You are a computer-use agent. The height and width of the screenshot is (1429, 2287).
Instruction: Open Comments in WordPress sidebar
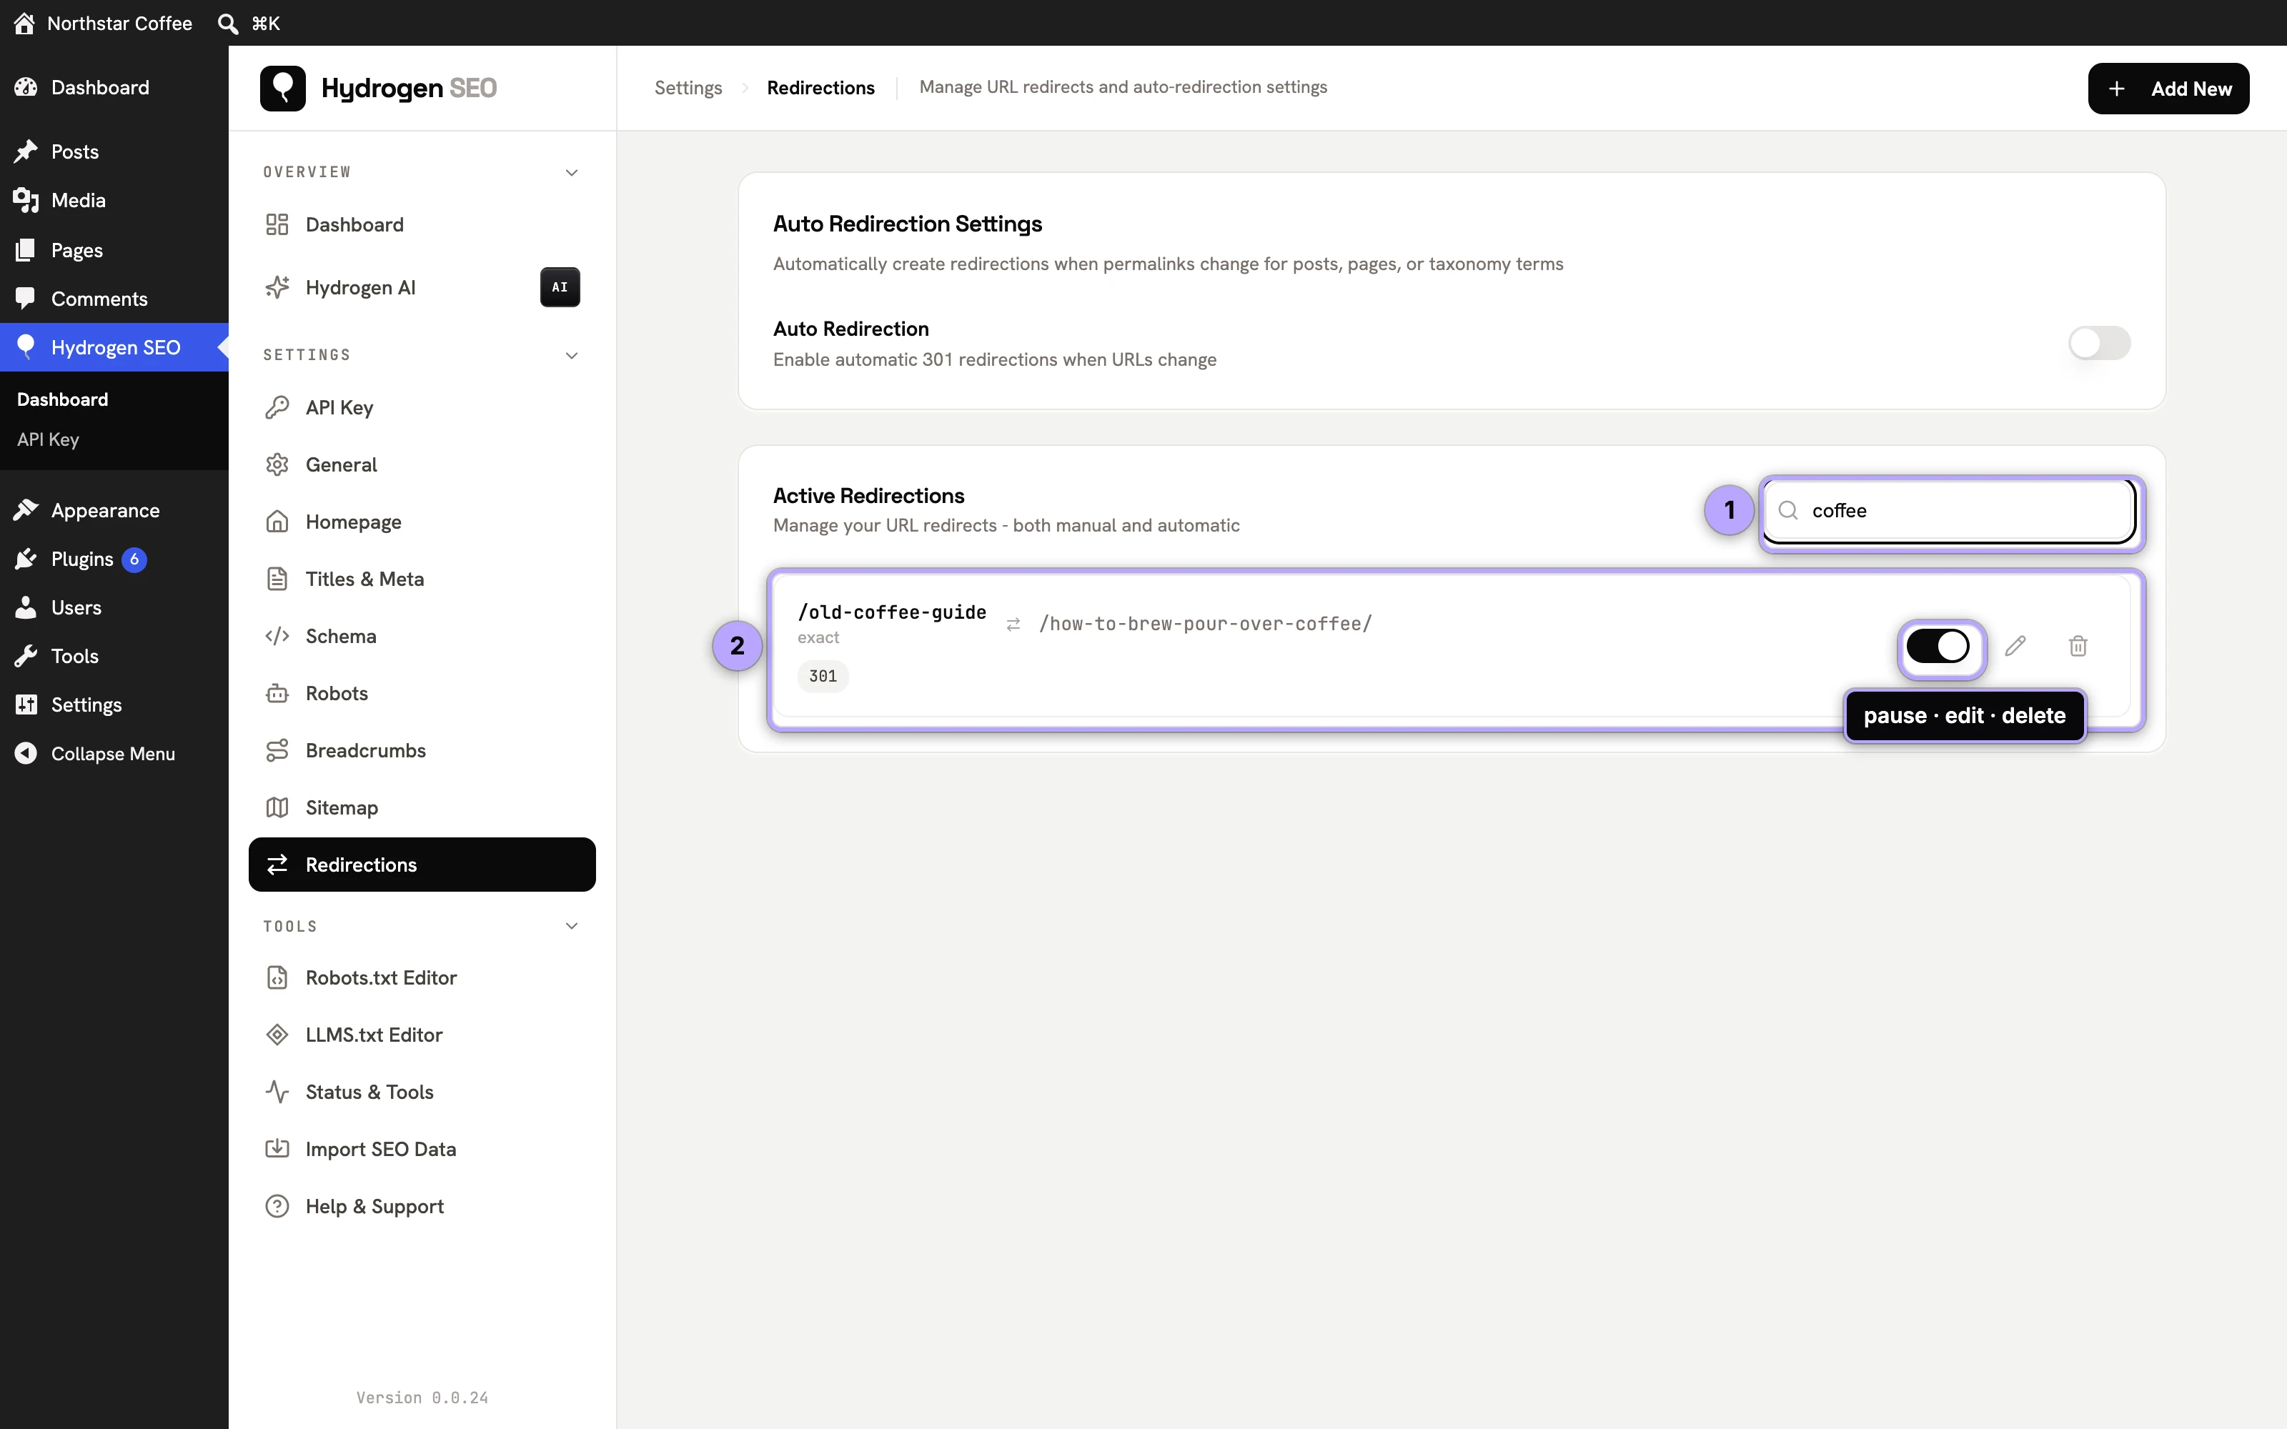(114, 299)
